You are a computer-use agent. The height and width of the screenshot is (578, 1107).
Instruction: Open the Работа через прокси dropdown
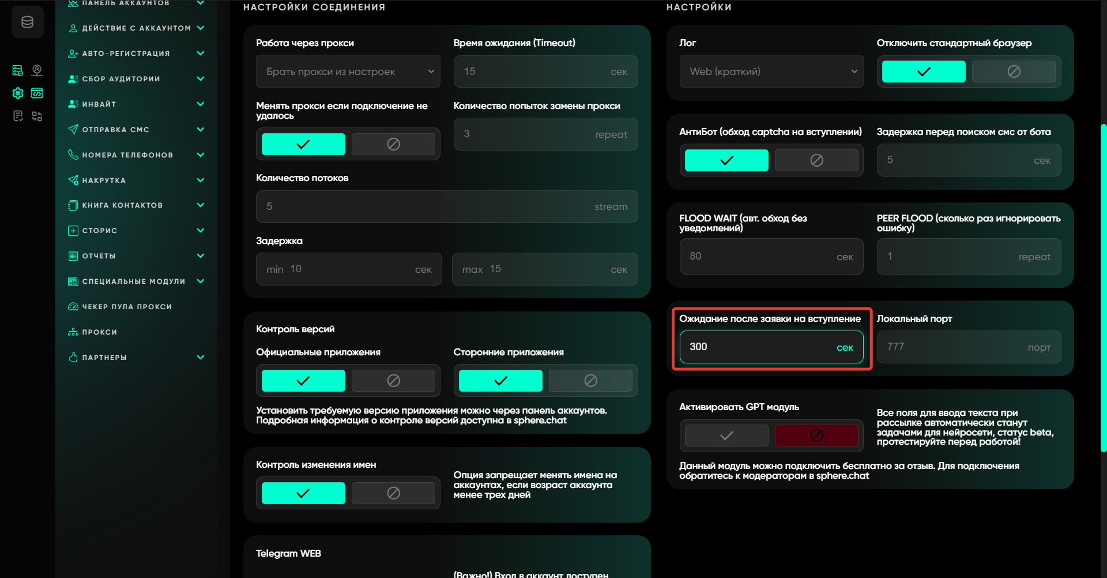click(x=348, y=72)
